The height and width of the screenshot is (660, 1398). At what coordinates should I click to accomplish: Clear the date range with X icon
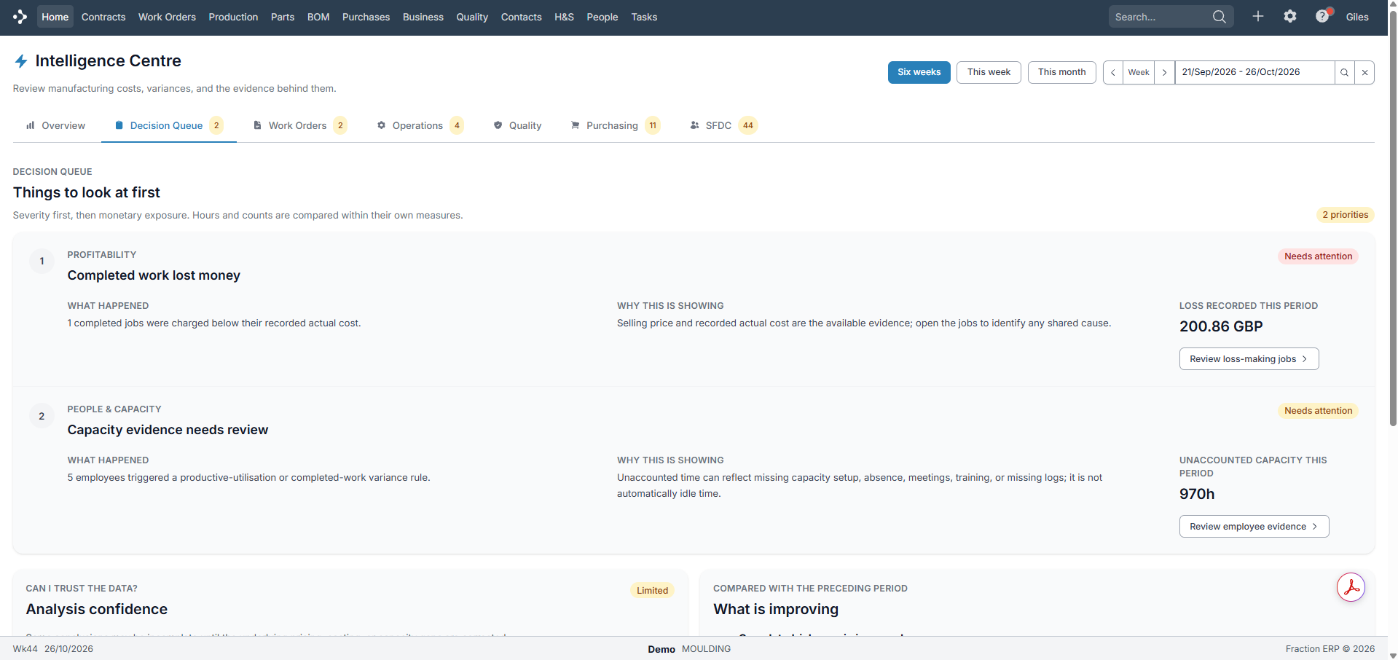1364,72
